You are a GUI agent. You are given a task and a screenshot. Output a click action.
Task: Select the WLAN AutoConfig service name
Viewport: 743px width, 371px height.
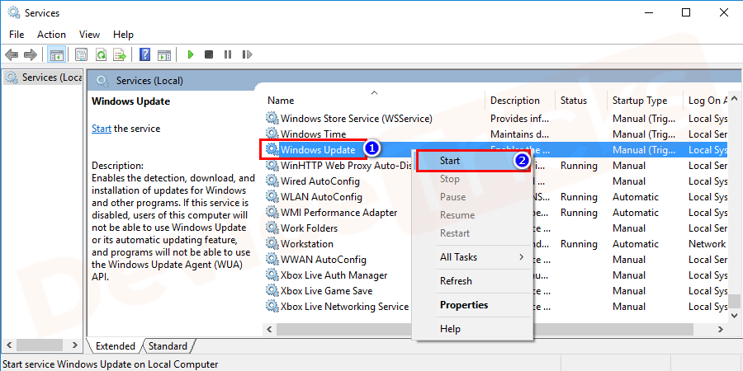321,197
